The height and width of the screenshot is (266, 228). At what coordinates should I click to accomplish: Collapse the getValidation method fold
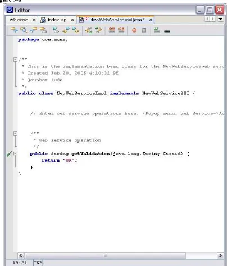(15, 154)
